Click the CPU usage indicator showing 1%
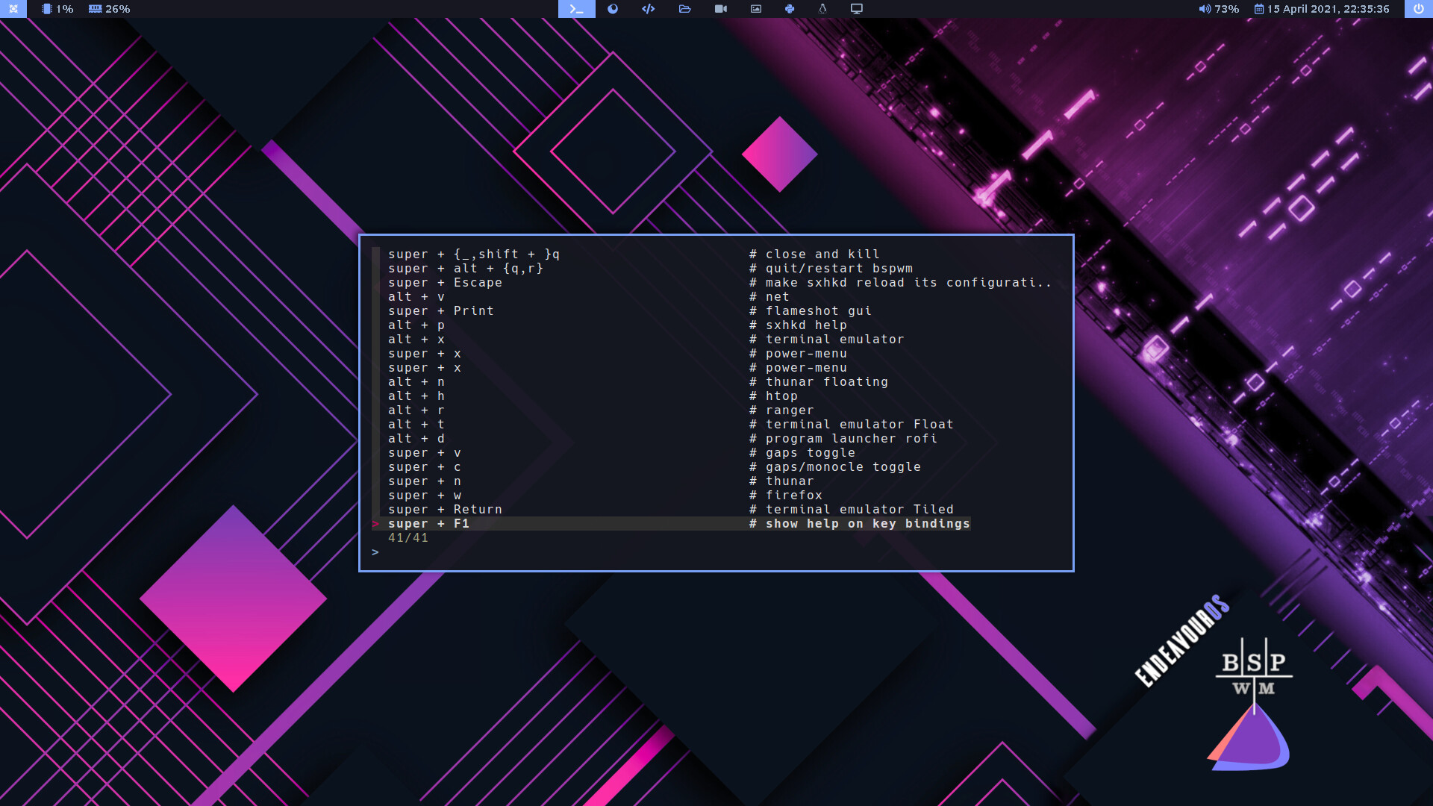Image resolution: width=1433 pixels, height=806 pixels. tap(57, 9)
